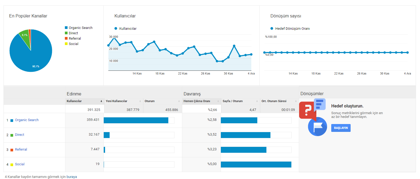Open the Referral channel link
The height and width of the screenshot is (179, 420).
pyautogui.click(x=21, y=150)
